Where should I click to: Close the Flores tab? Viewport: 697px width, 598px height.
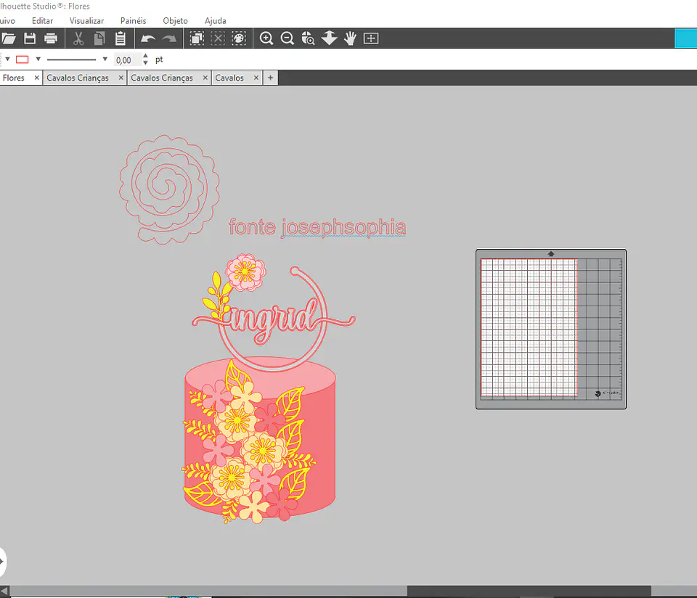(37, 78)
